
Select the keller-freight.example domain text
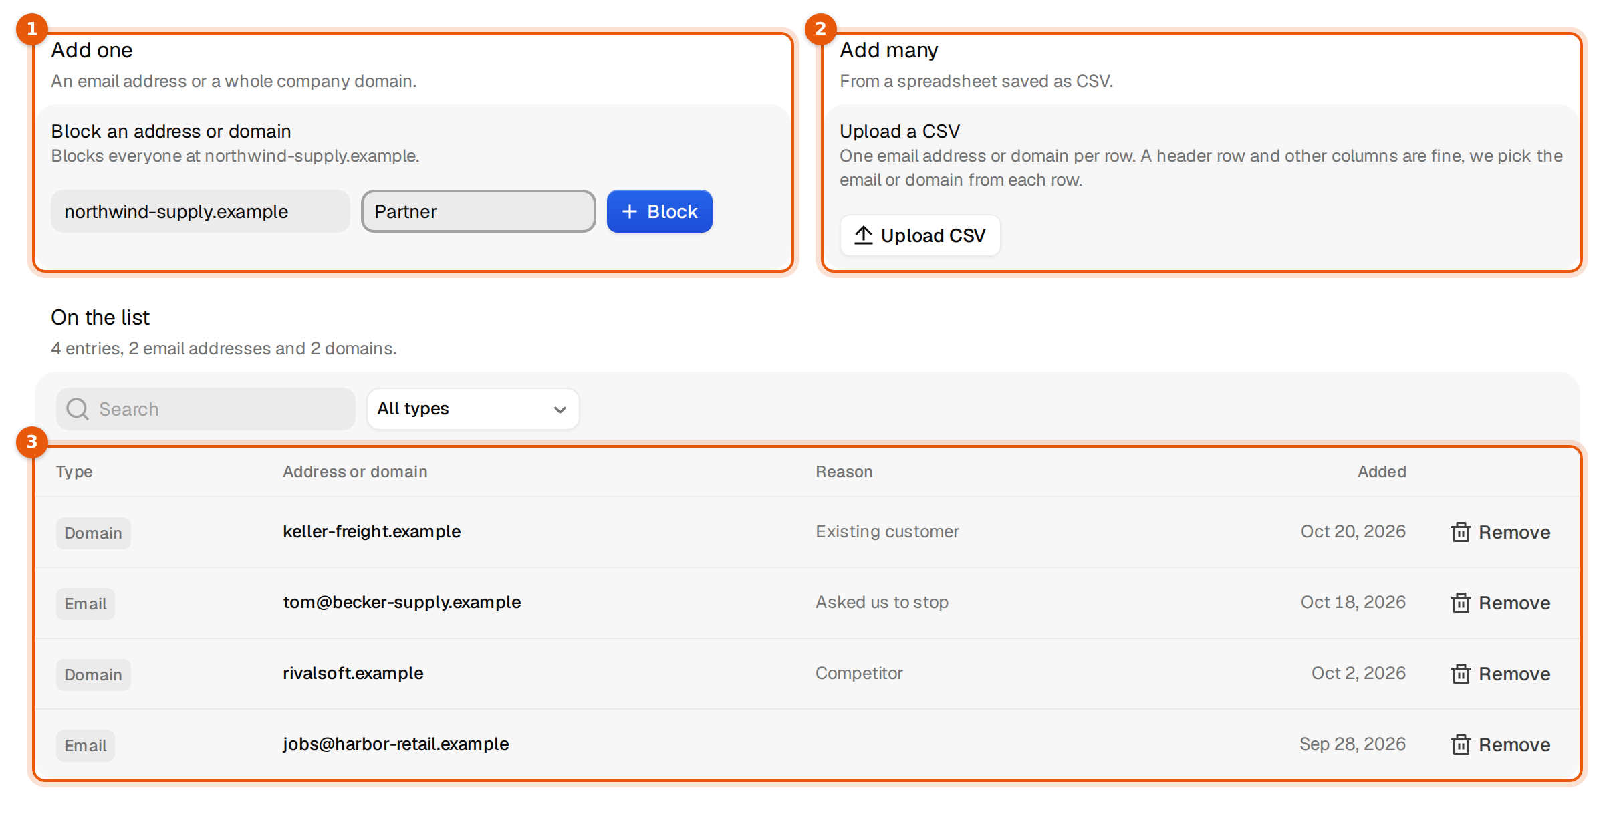372,531
